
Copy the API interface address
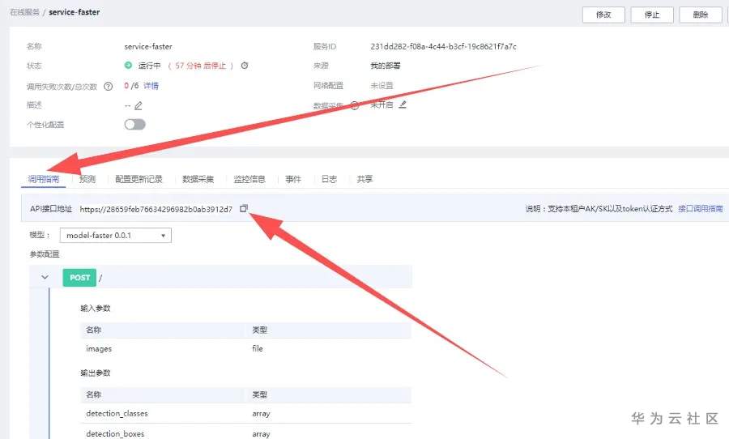[x=244, y=208]
